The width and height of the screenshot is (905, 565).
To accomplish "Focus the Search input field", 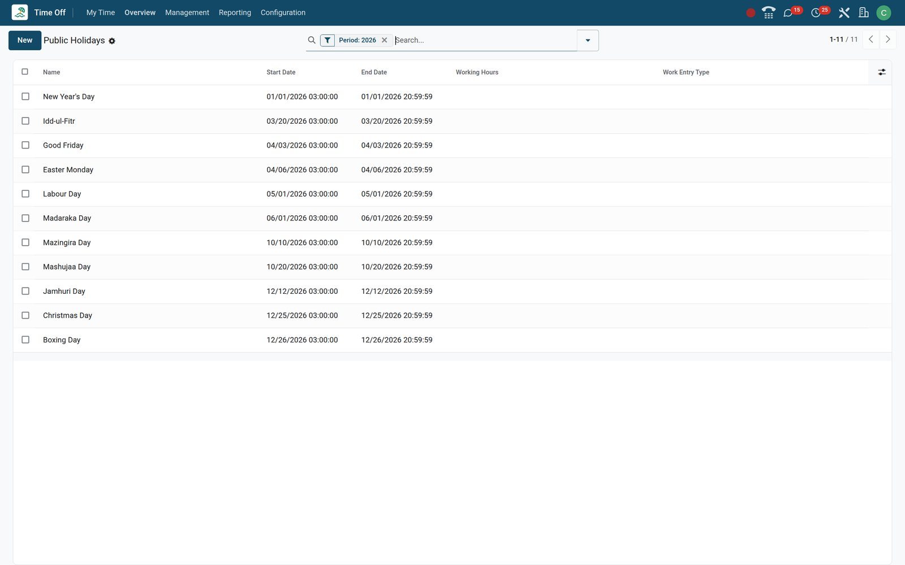I will (x=484, y=40).
